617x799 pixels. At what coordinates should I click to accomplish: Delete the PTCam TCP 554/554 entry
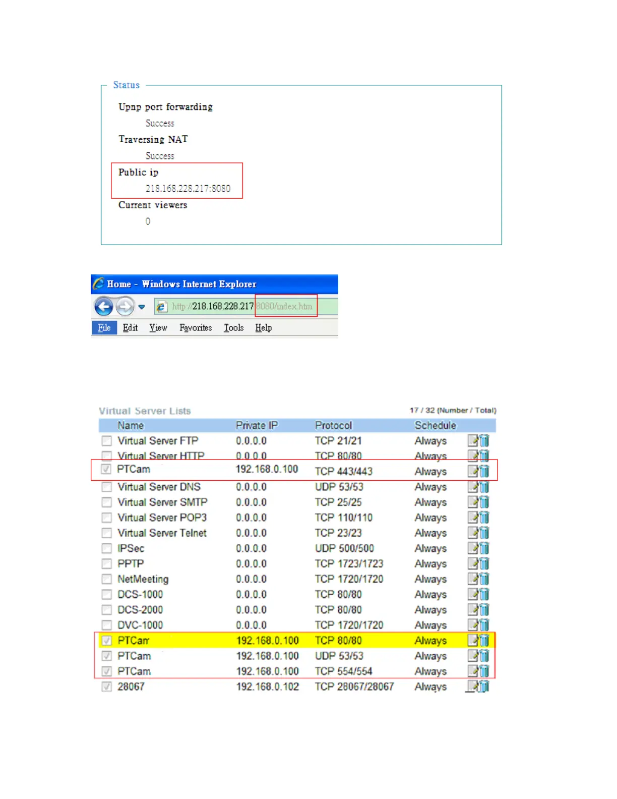click(x=484, y=671)
